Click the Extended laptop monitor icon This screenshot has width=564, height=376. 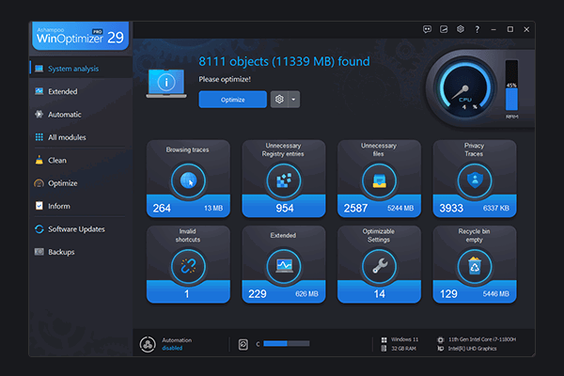[284, 266]
